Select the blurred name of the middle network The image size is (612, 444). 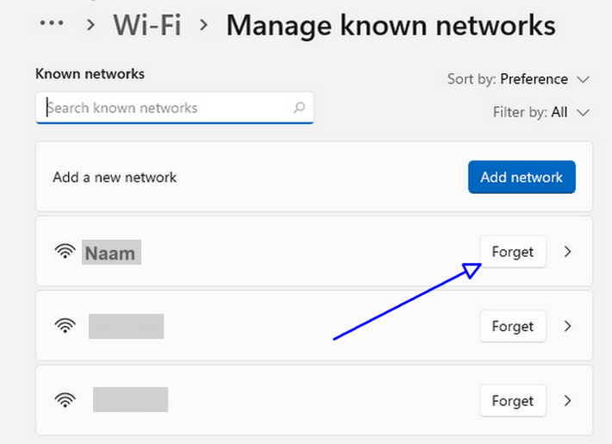pos(126,326)
